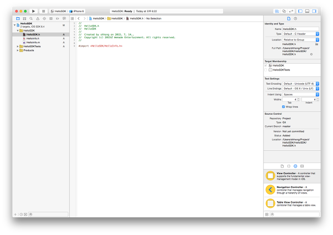The height and width of the screenshot is (235, 333).
Task: Select Table View Controller in the library
Action: pyautogui.click(x=292, y=203)
